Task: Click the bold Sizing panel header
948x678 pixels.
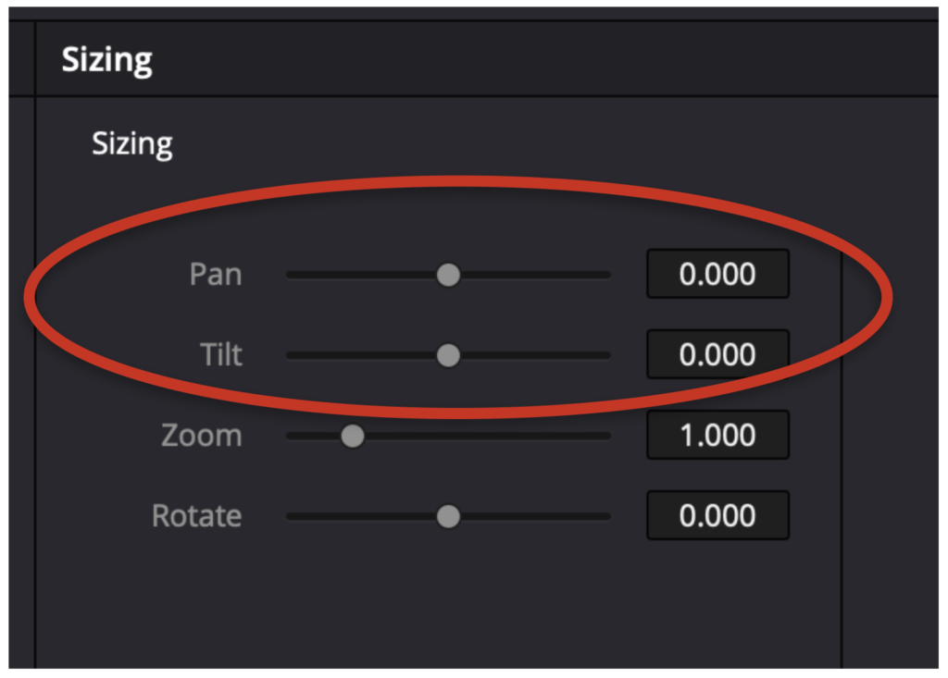Action: pyautogui.click(x=107, y=60)
